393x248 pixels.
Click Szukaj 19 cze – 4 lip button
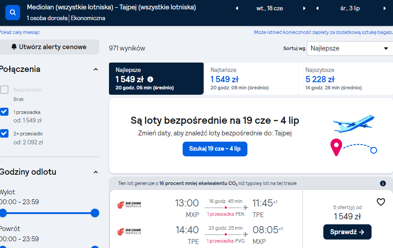215,149
